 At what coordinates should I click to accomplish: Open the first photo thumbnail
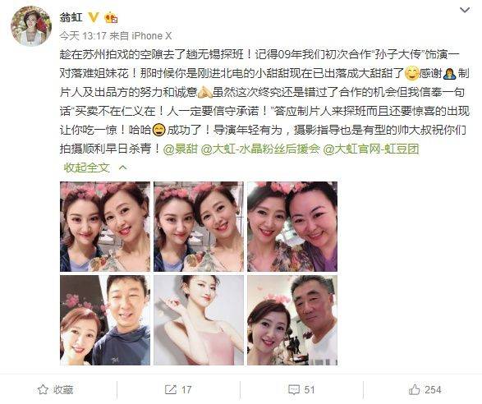(105, 227)
